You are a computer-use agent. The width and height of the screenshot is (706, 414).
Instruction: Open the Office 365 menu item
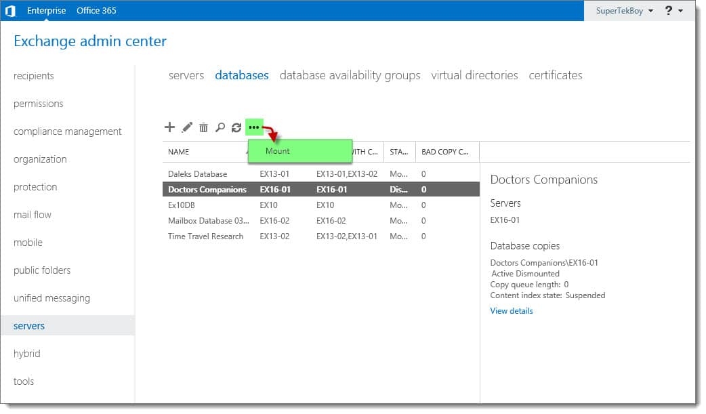coord(96,10)
